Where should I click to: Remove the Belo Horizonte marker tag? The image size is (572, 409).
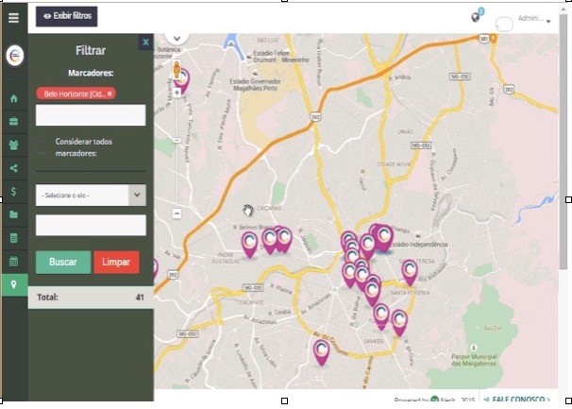[110, 94]
